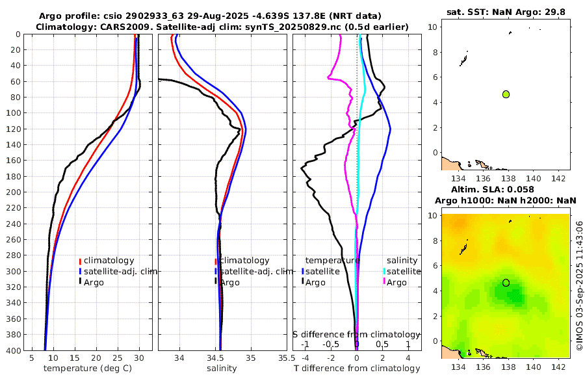
Task: Click the 'Argo h1000: NaN h2000: NaN' heading
Action: tap(506, 201)
